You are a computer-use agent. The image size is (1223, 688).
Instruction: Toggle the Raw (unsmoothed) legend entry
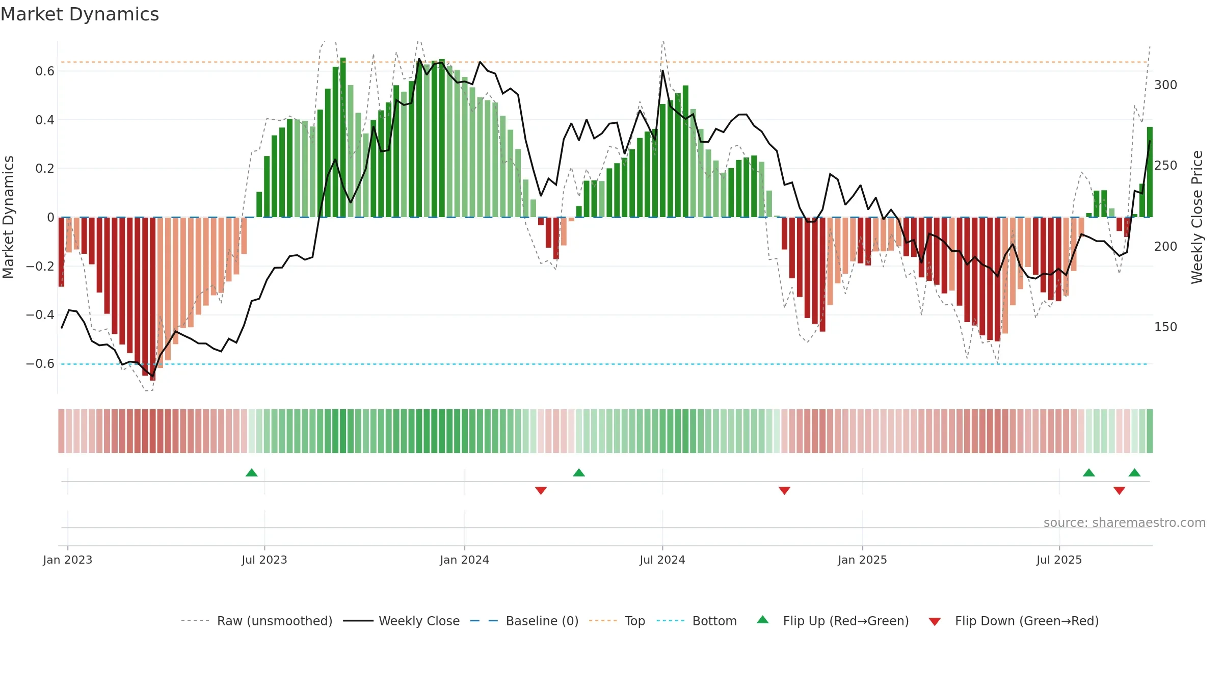coord(257,621)
